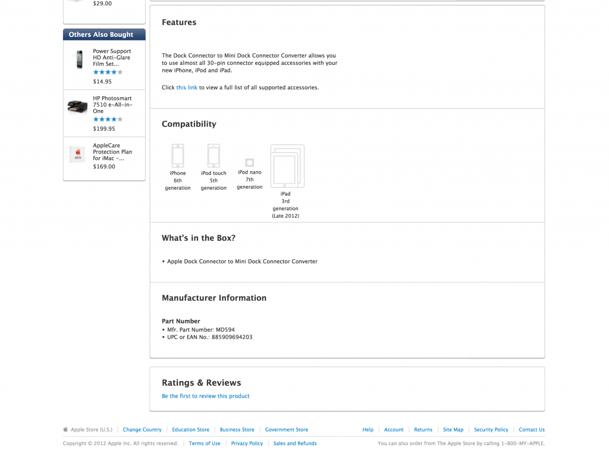Click the HP Photosmart 7510 star rating

click(108, 119)
